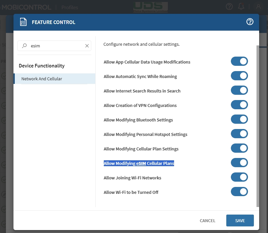Open user account icon in top bar
Image resolution: width=268 pixels, height=233 pixels.
259,7
